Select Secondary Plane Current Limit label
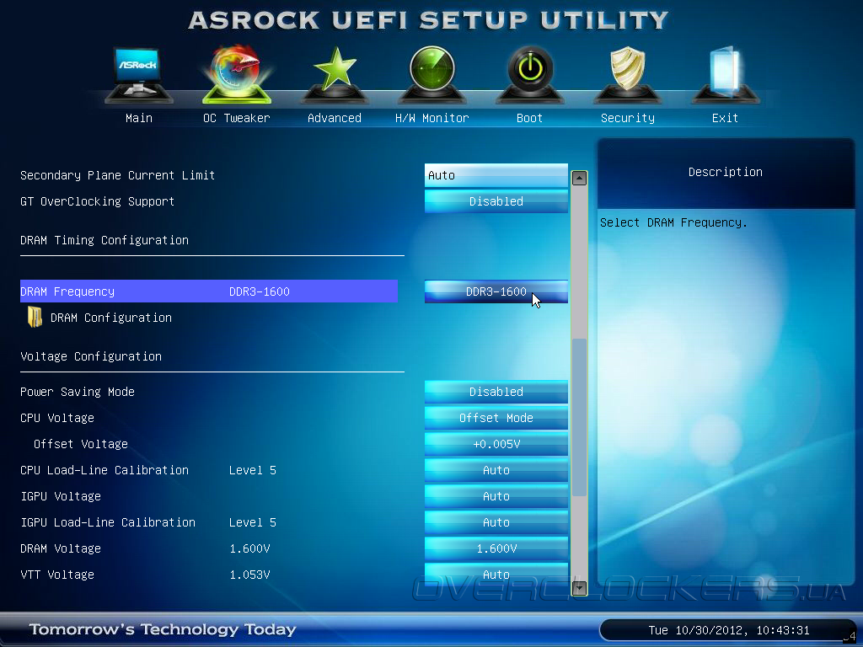Screen dimensions: 863x647 pyautogui.click(x=117, y=175)
